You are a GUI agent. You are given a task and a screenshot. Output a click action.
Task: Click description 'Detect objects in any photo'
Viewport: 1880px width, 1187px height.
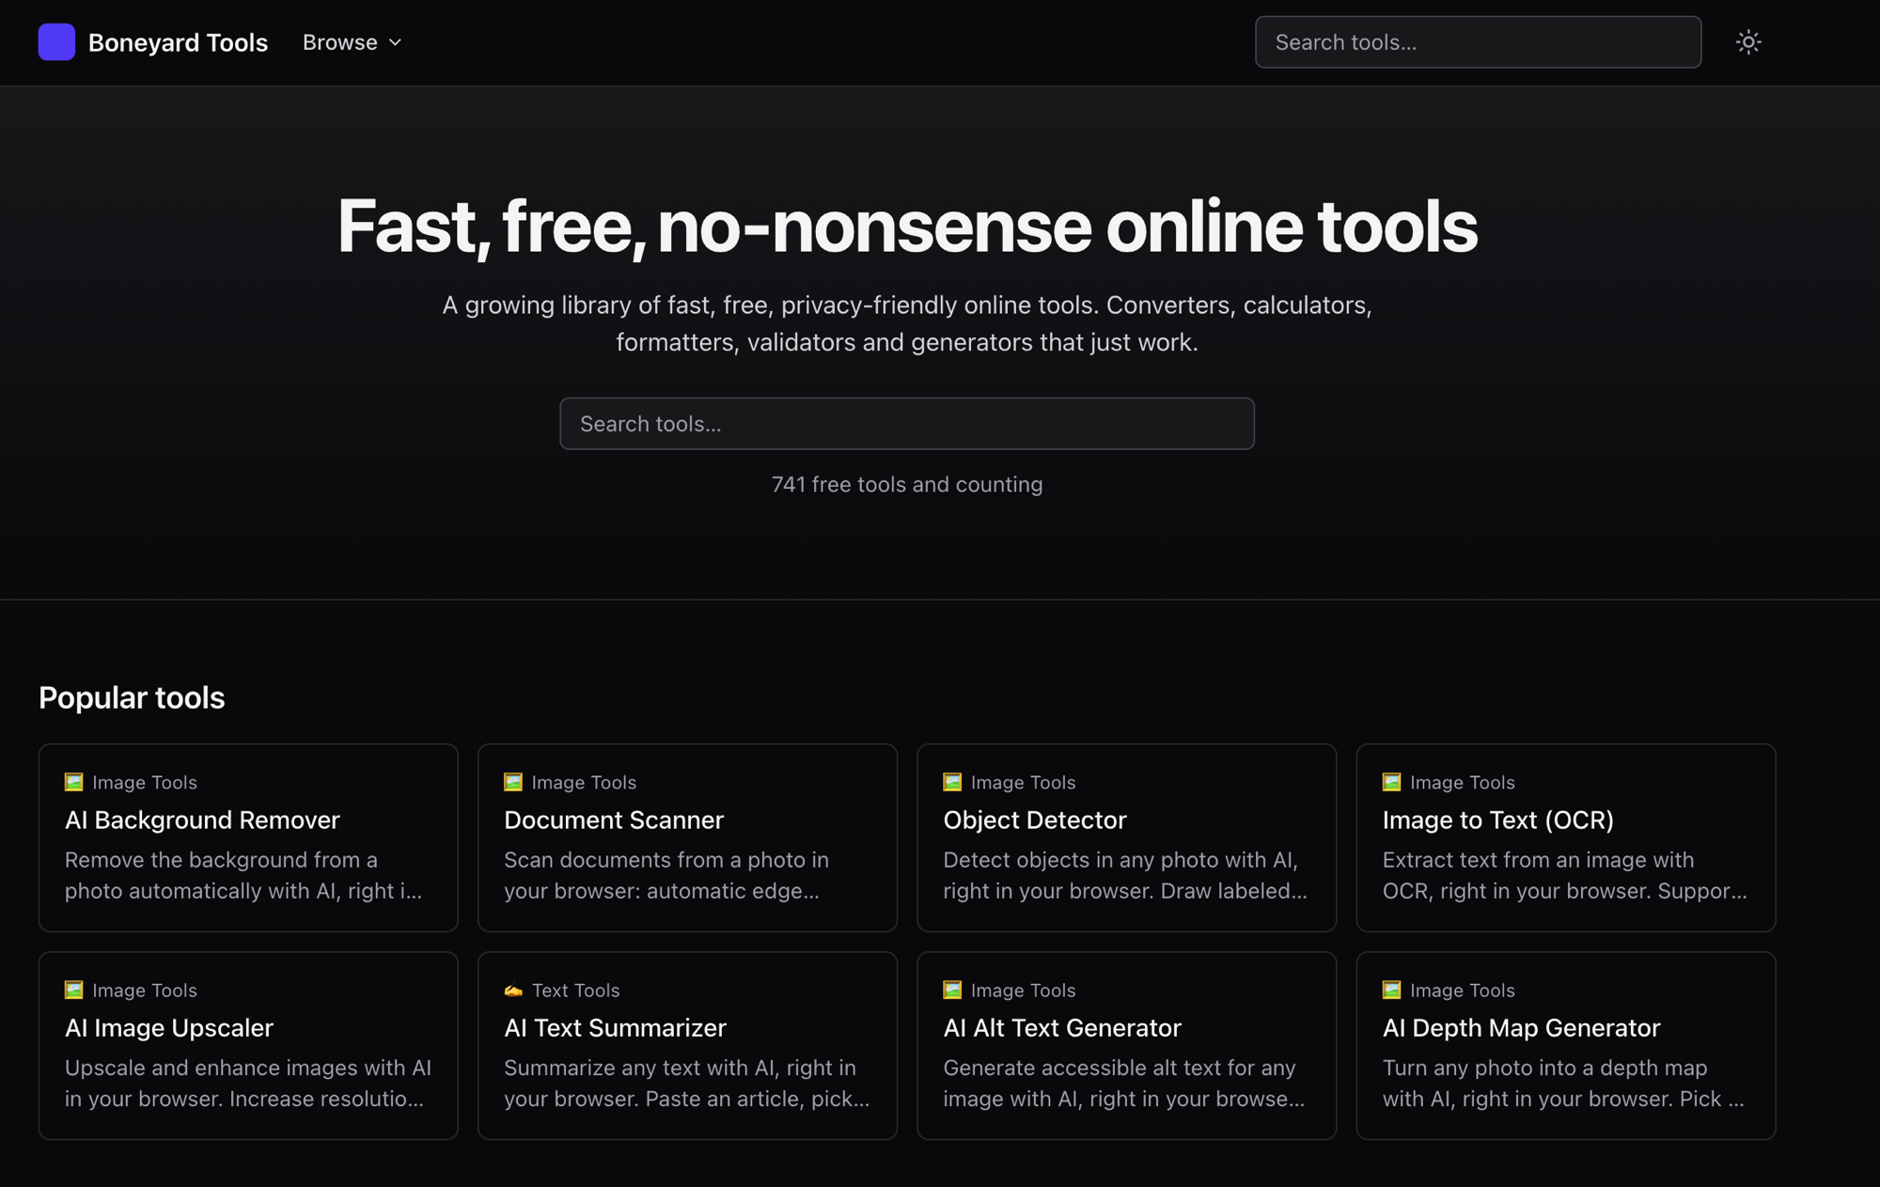pyautogui.click(x=1125, y=875)
